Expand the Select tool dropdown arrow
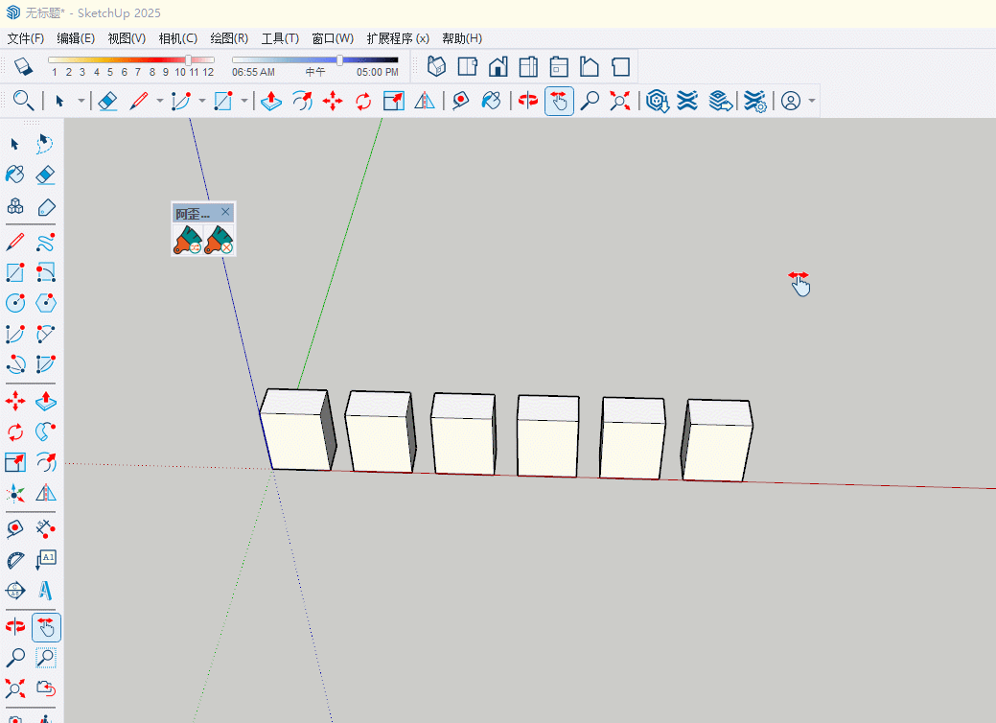996x723 pixels. point(81,101)
